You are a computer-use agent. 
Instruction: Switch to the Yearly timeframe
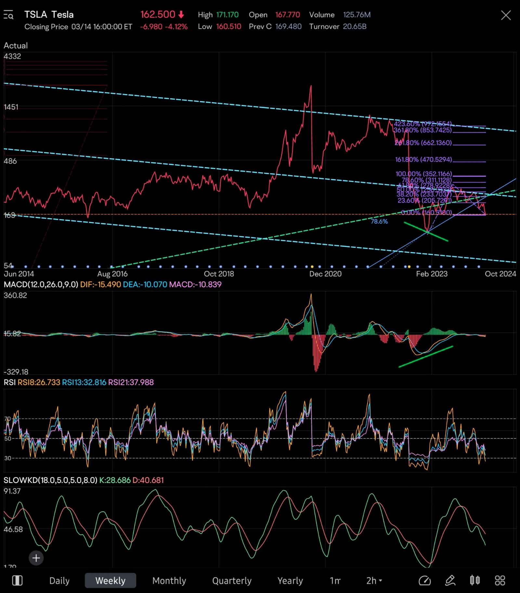(290, 581)
